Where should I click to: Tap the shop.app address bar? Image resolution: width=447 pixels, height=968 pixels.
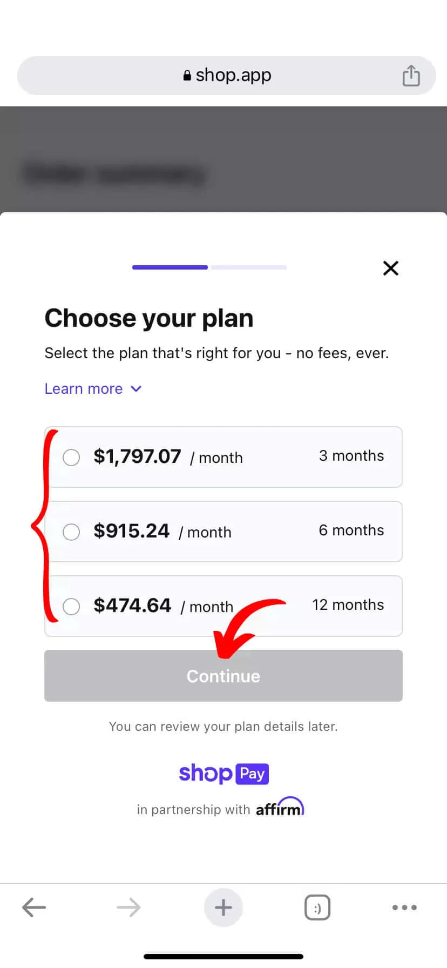[227, 76]
